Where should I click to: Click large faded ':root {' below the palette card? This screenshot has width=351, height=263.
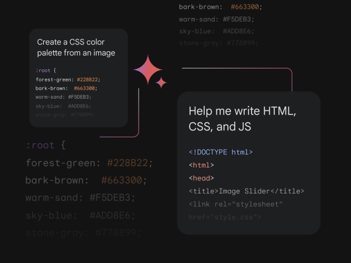pyautogui.click(x=46, y=146)
